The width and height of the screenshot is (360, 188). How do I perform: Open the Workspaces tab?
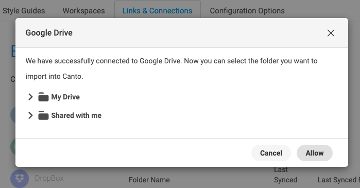tap(83, 11)
